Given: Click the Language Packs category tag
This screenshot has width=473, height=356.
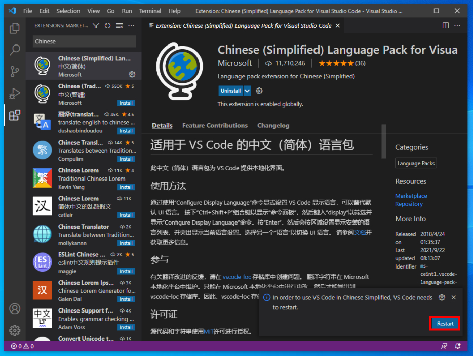Looking at the screenshot, I should point(416,163).
